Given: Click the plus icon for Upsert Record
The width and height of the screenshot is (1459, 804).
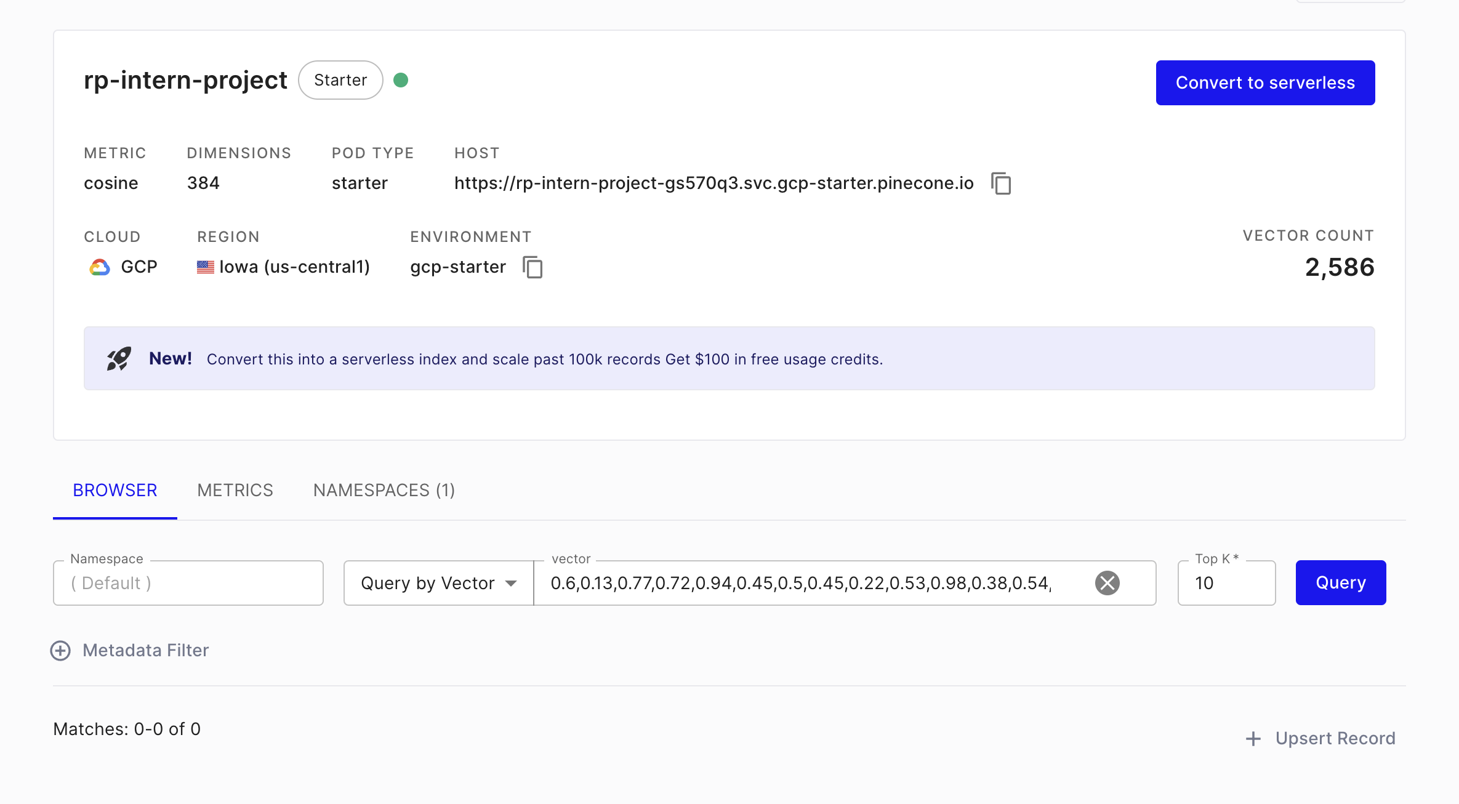Looking at the screenshot, I should (1253, 739).
